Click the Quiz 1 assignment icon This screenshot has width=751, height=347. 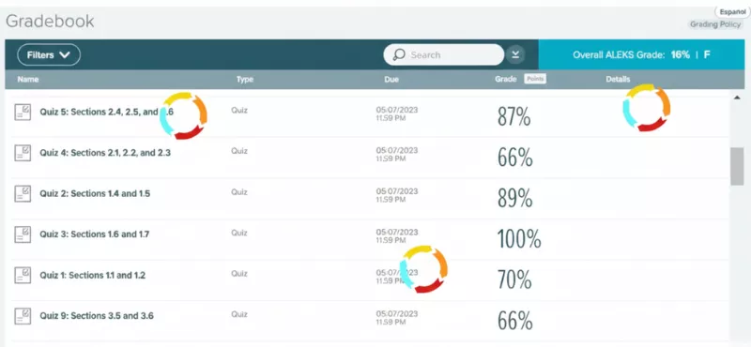(23, 275)
